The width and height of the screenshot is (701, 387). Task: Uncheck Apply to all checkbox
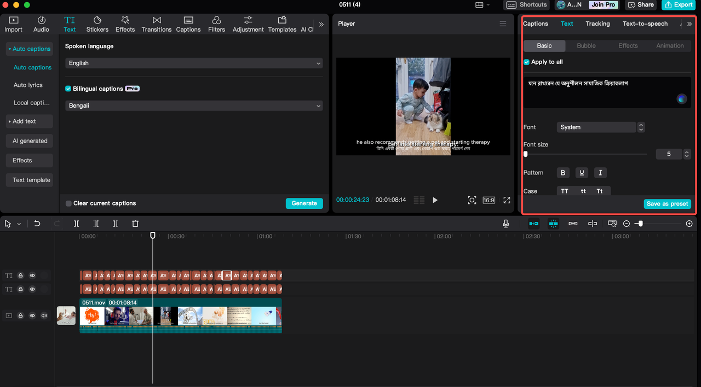[x=526, y=62]
